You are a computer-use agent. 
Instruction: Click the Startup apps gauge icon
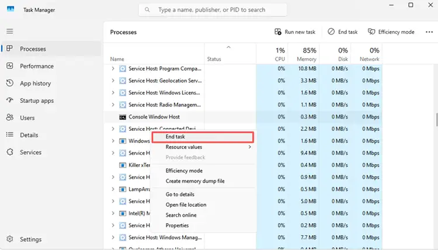[10, 100]
